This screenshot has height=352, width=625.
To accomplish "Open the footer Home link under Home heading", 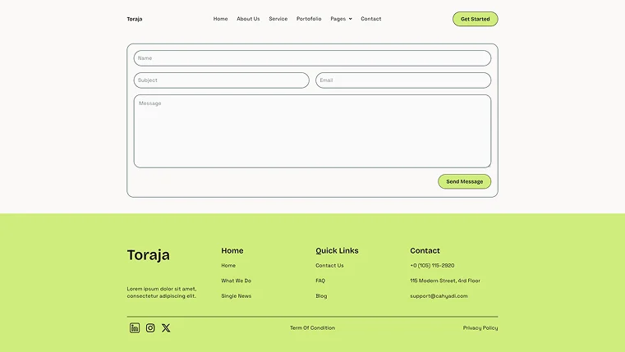I will 228,266.
